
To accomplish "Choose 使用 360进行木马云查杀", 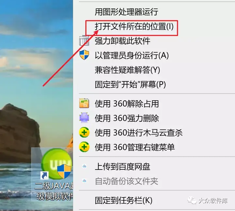I will [x=139, y=133].
